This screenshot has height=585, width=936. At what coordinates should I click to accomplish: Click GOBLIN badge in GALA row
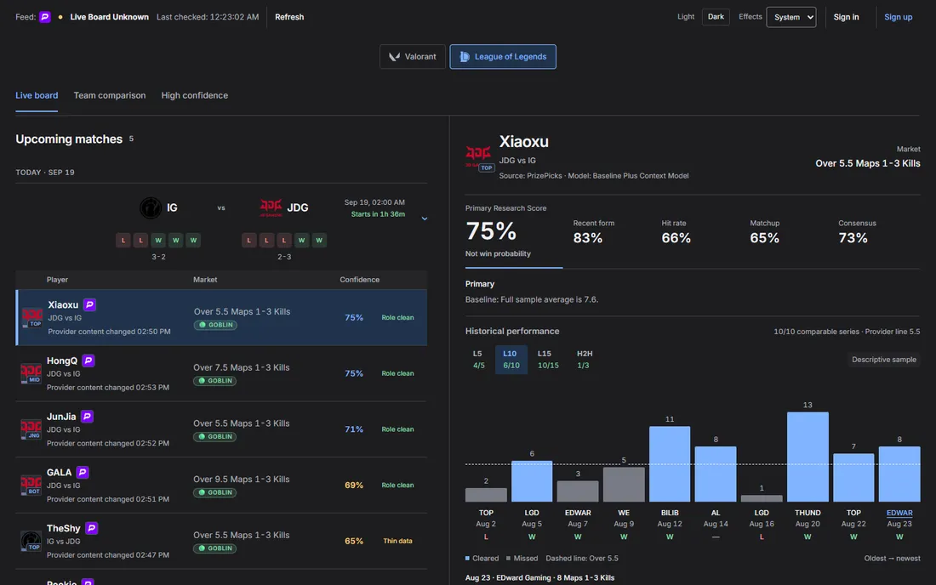[215, 492]
